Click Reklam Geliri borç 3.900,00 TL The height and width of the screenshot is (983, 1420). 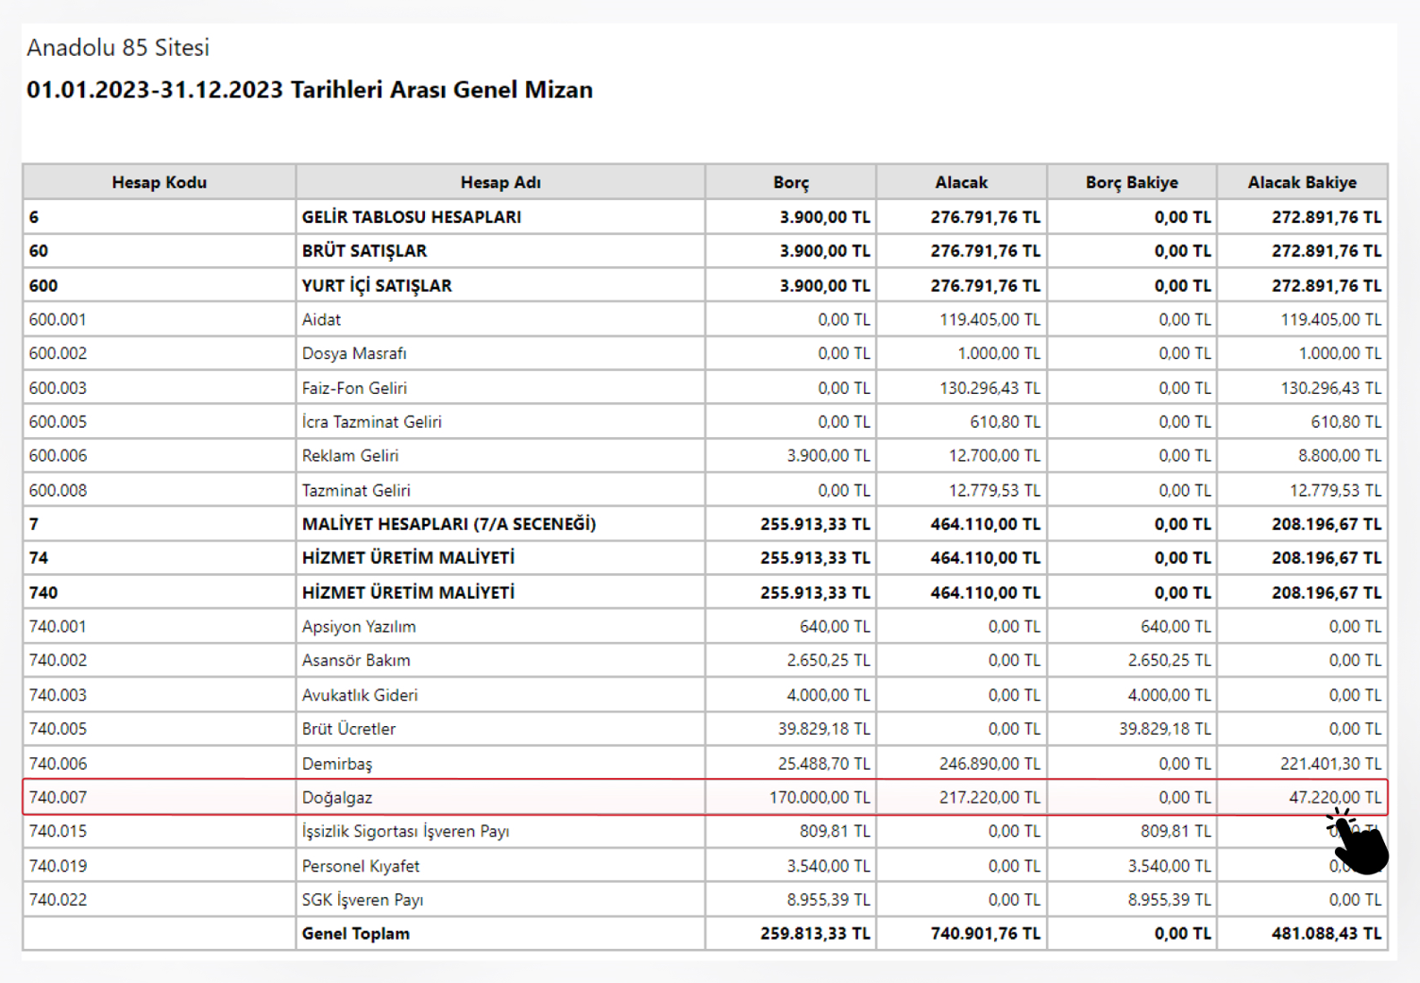tap(828, 456)
